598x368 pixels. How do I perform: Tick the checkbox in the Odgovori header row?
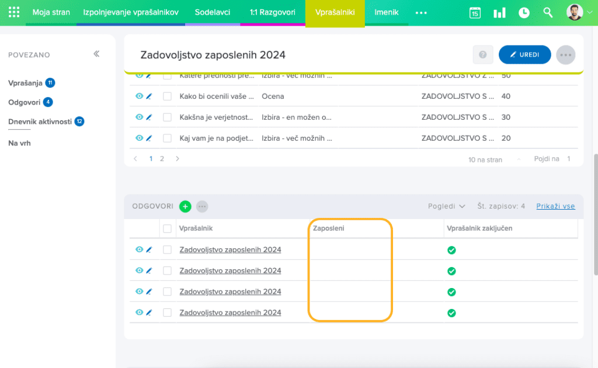click(x=168, y=228)
